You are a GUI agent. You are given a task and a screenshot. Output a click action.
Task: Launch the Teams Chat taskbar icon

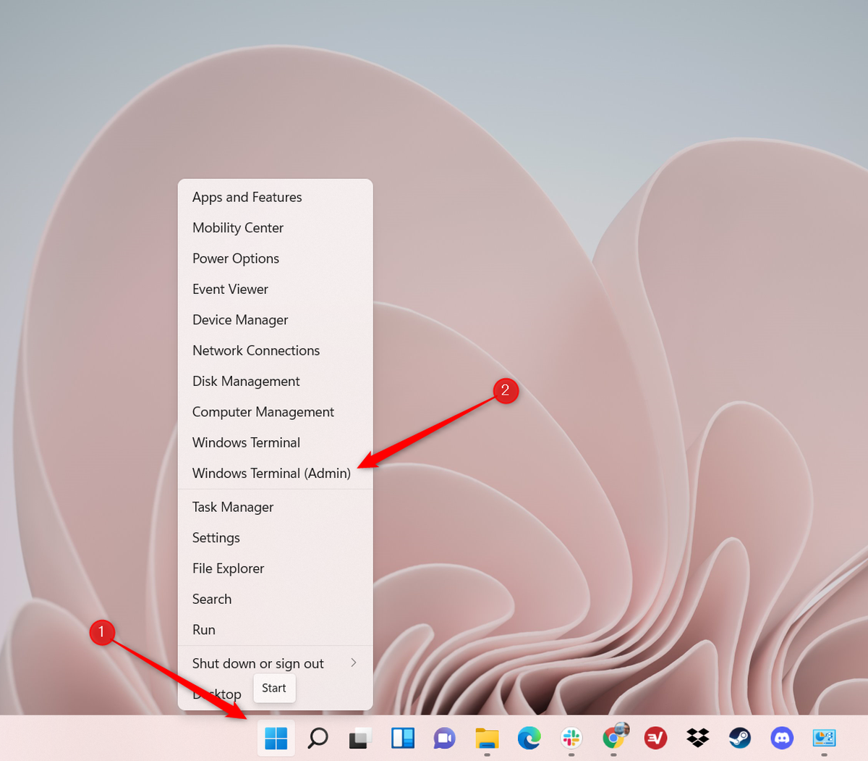(444, 739)
